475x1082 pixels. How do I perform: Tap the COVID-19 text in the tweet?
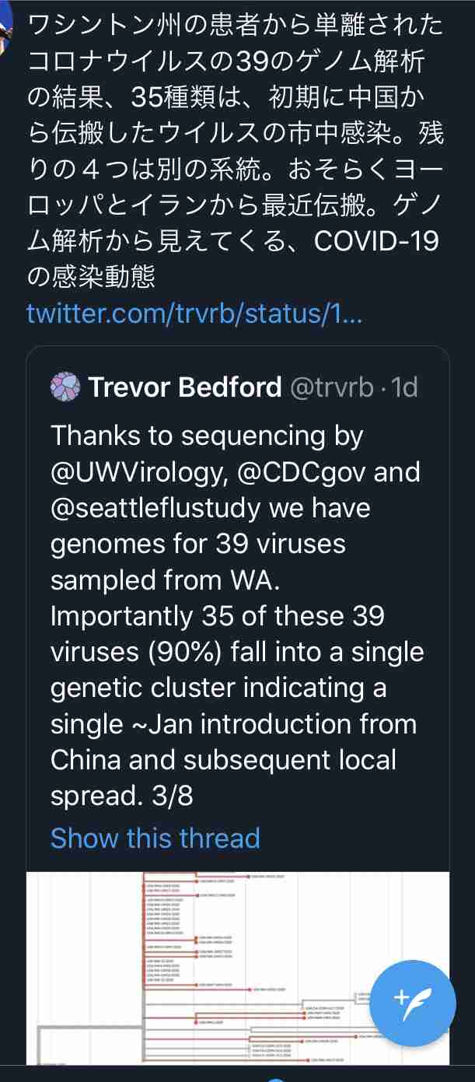375,241
